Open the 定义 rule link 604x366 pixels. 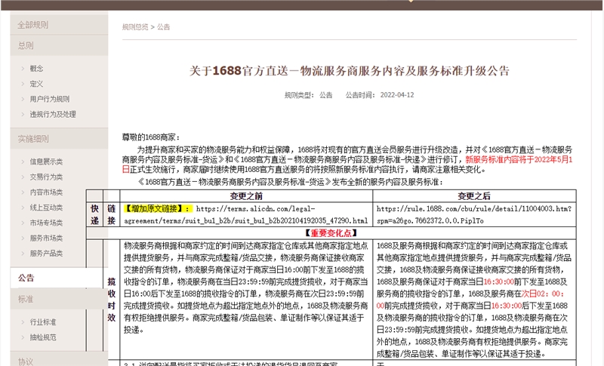point(36,84)
